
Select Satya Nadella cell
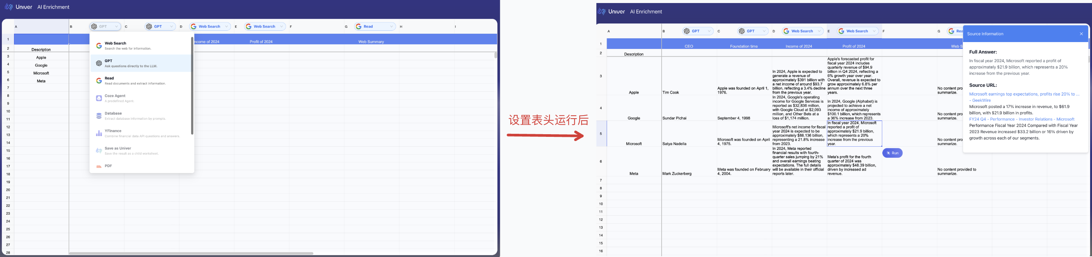click(x=689, y=134)
